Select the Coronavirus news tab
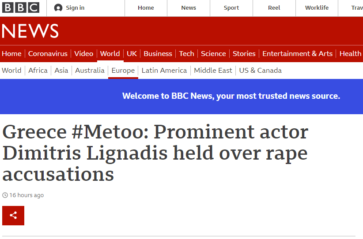Screen dimensions: 363x239 coord(48,54)
